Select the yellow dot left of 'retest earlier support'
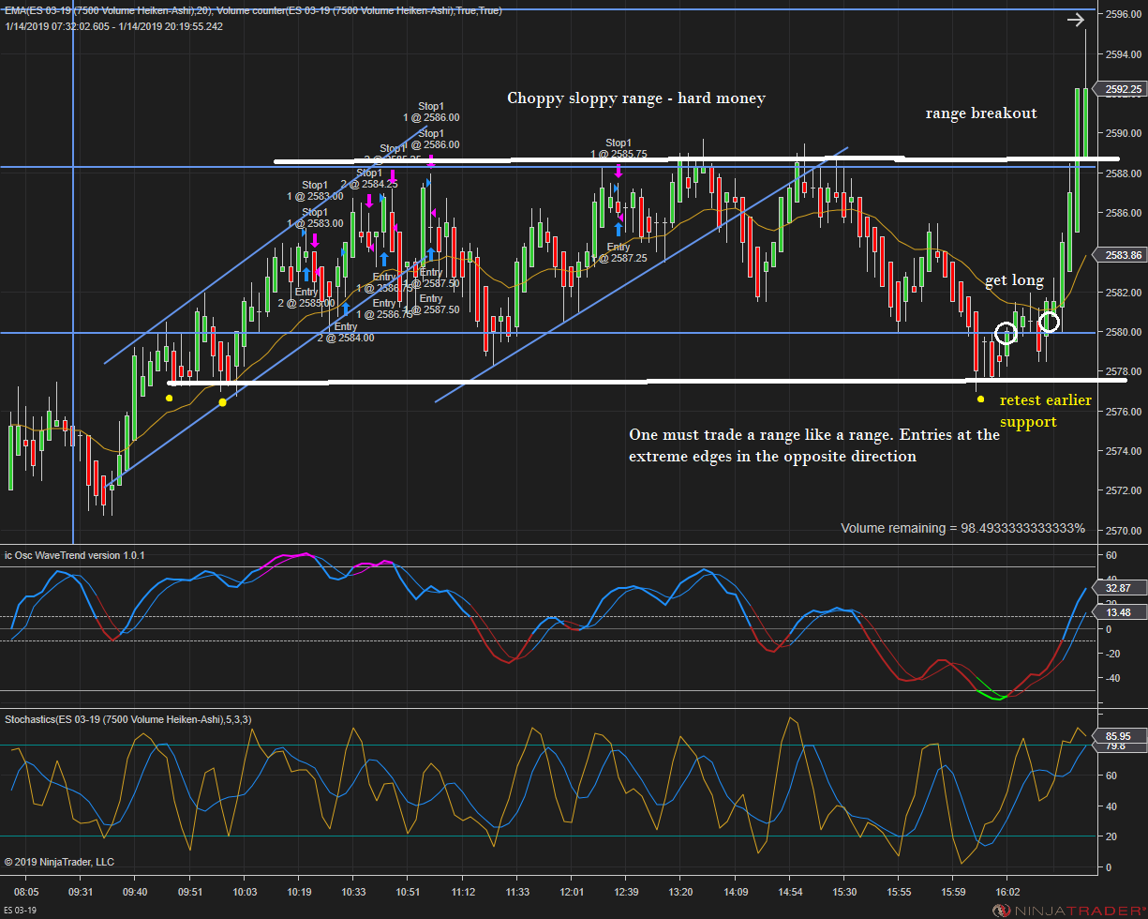 tap(980, 399)
